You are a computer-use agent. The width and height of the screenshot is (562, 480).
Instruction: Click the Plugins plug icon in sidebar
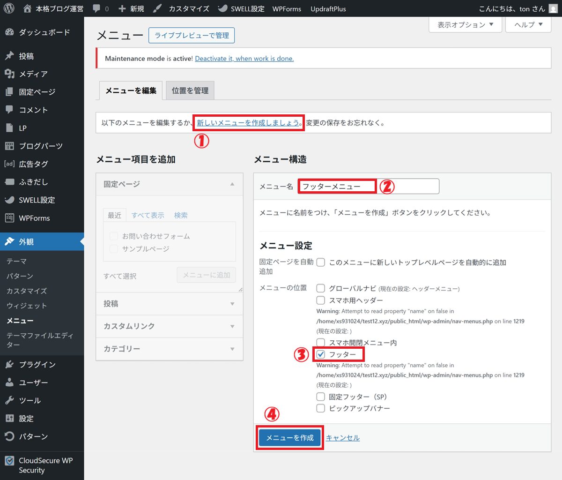click(9, 365)
